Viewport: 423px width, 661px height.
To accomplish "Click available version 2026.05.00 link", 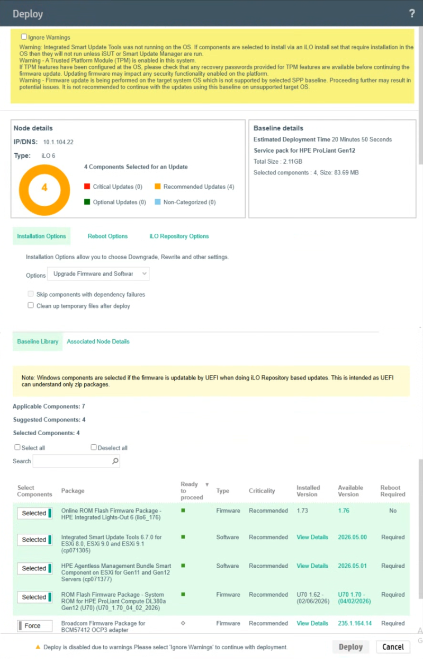I will point(352,537).
